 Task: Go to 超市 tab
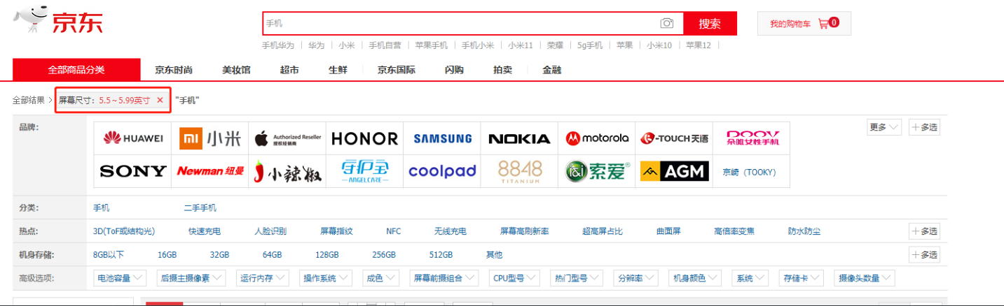tap(289, 70)
